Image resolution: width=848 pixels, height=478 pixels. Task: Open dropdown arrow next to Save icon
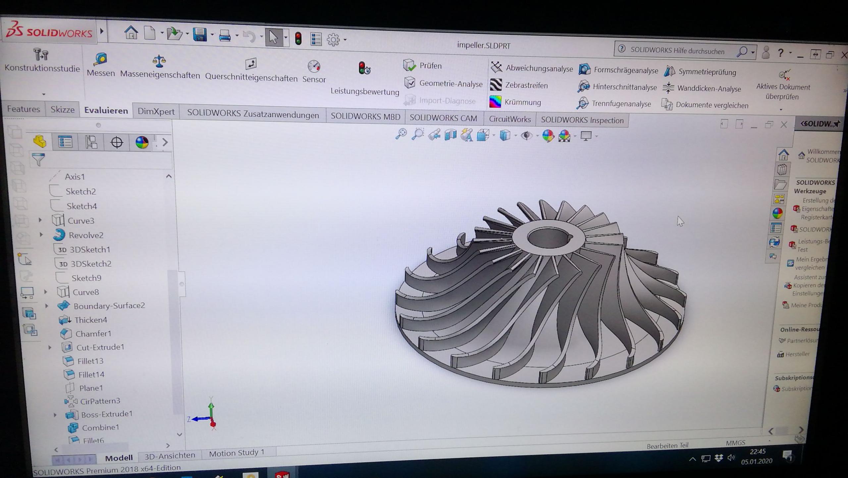tap(212, 34)
